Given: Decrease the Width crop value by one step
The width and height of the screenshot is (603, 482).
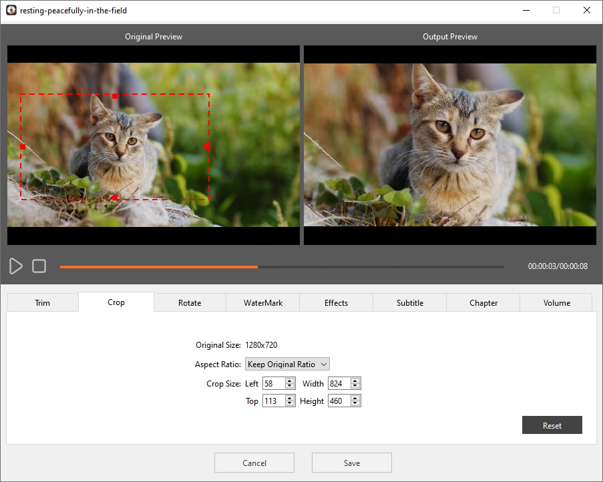Looking at the screenshot, I should [355, 387].
